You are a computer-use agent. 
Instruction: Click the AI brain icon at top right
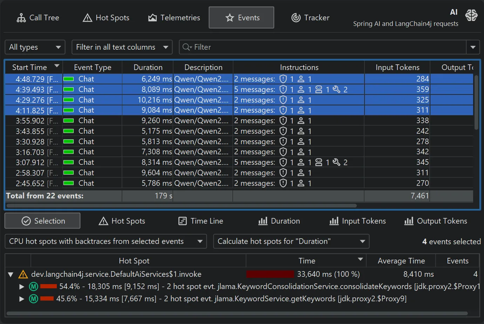pyautogui.click(x=471, y=15)
